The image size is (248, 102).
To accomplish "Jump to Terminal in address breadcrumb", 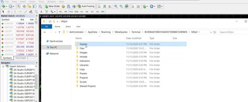I will [x=136, y=32].
